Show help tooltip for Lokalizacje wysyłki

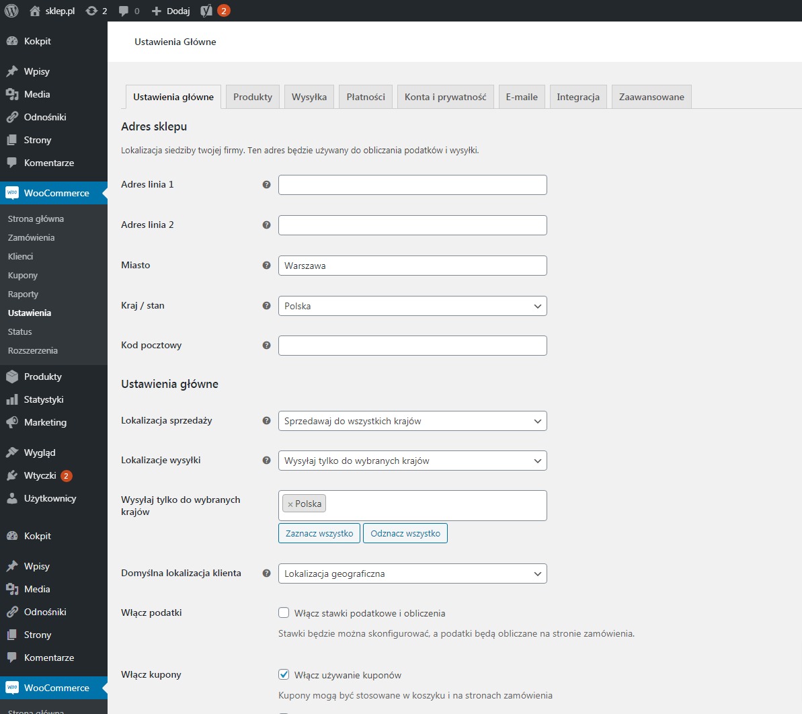pos(266,461)
